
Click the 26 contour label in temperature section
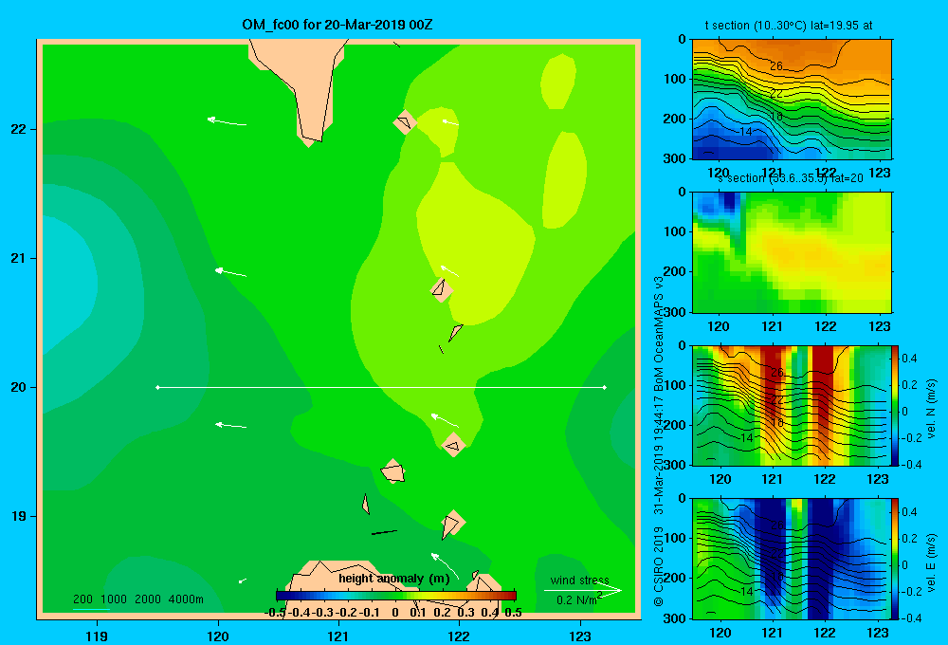point(776,66)
